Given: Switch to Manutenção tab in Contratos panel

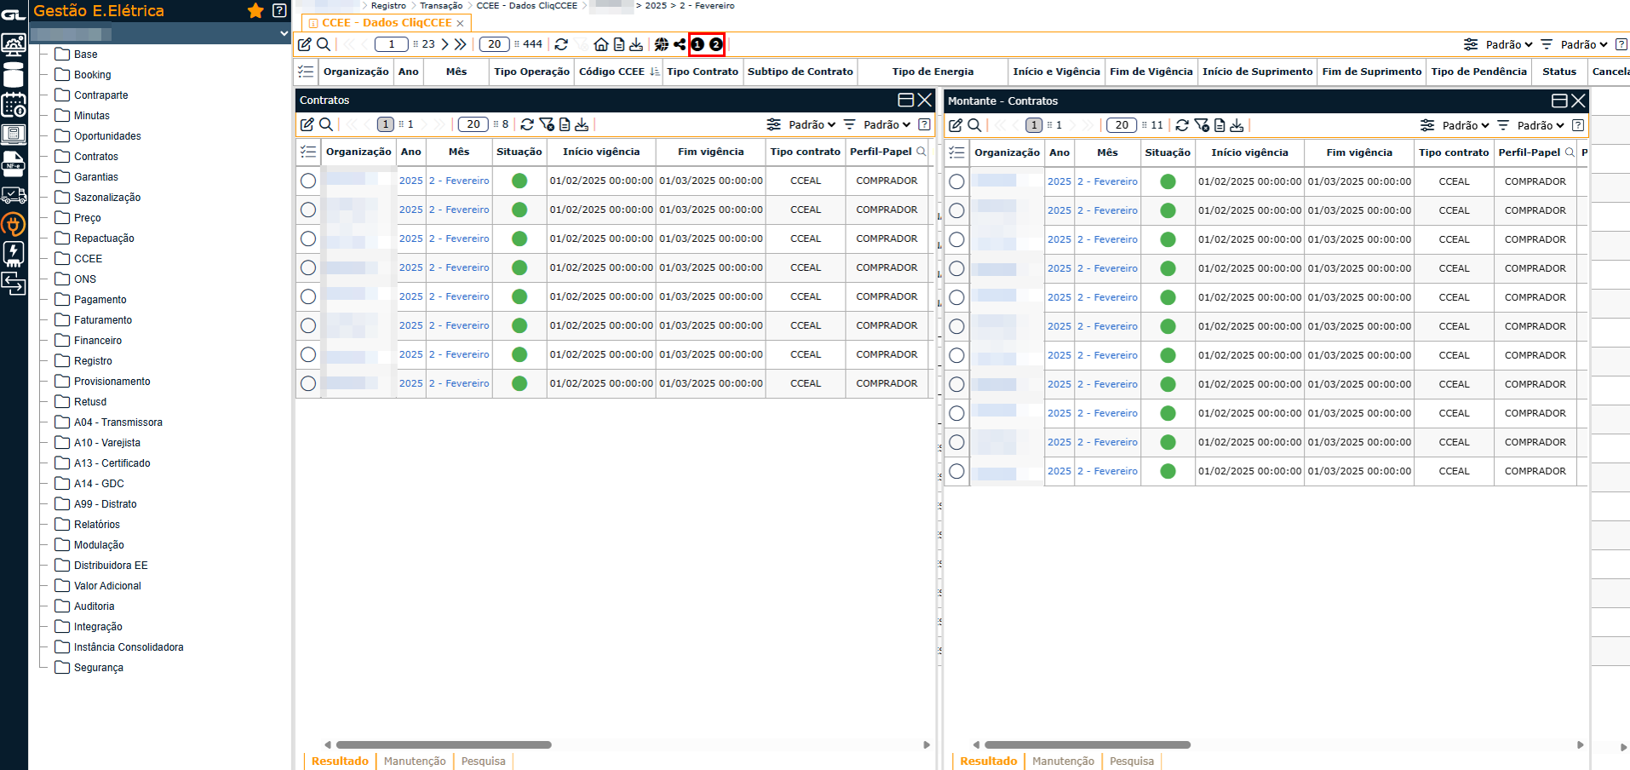Looking at the screenshot, I should click(415, 761).
